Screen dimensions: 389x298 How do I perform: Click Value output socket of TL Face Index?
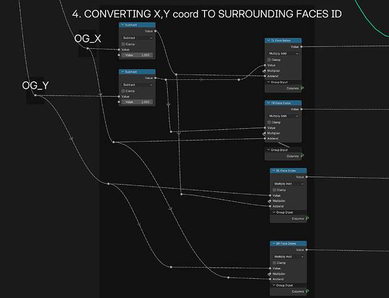point(301,46)
